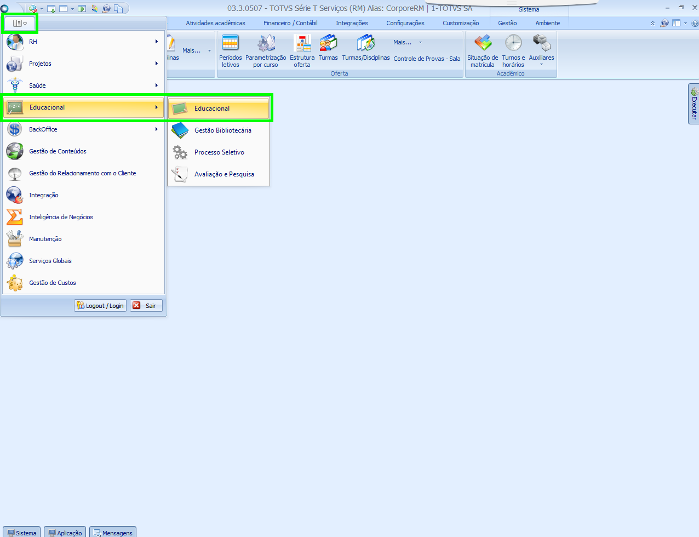Click the help question mark icon
The height and width of the screenshot is (537, 699).
[695, 23]
